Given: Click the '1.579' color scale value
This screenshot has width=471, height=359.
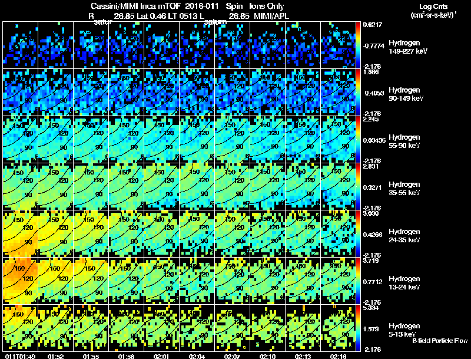Looking at the screenshot, I should pos(371,330).
